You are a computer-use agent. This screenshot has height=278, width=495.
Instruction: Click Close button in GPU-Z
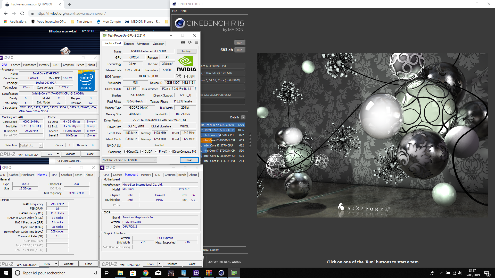pos(189,160)
